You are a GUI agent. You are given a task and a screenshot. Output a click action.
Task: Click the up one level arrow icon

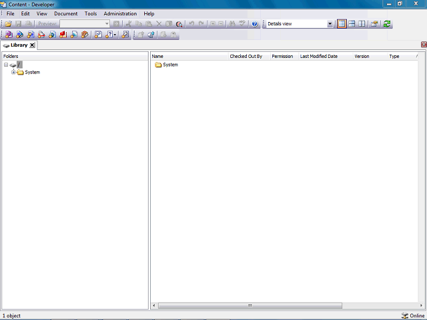(141, 35)
